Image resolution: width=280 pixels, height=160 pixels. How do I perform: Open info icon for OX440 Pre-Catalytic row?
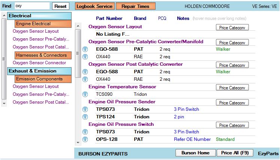click(85, 57)
